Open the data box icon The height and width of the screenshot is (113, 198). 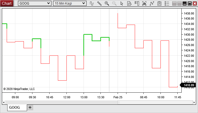click(129, 3)
